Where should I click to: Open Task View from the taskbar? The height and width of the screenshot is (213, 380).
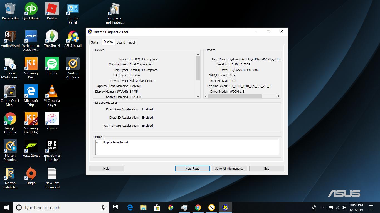point(116,207)
